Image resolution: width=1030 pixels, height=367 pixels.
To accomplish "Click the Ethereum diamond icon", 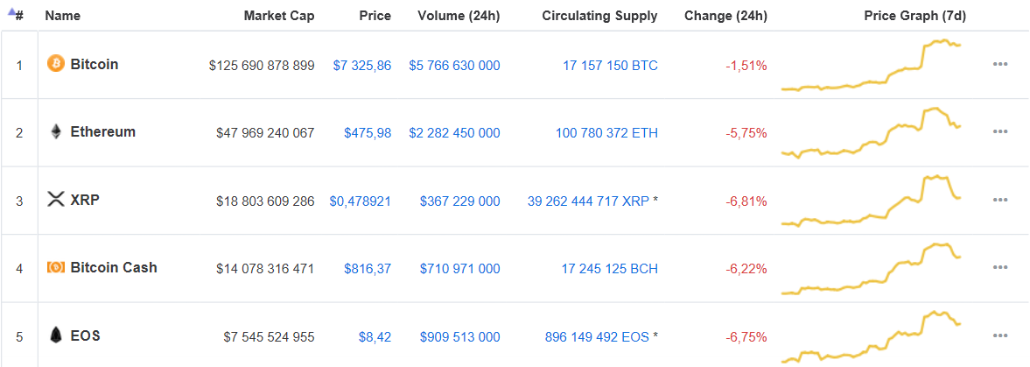I will tap(56, 131).
